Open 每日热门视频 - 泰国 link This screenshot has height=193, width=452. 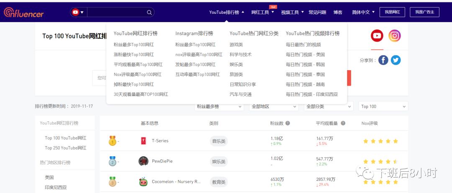305,74
